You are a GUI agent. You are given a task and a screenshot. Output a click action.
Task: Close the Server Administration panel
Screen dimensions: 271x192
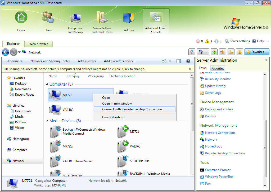tap(266, 60)
